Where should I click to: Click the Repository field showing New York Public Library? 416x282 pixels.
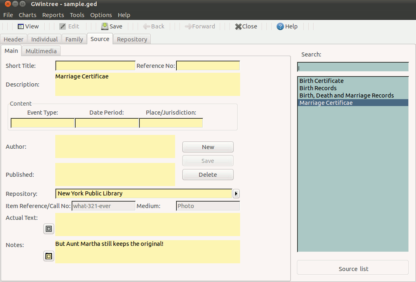pyautogui.click(x=144, y=194)
